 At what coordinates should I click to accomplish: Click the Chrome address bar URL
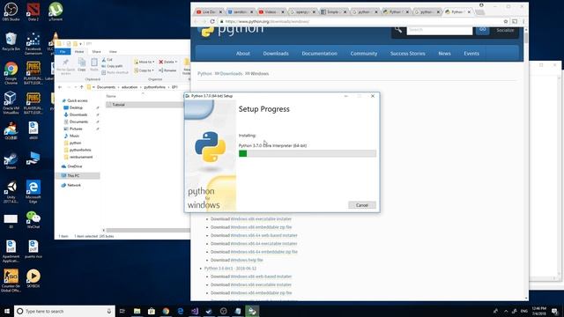[267, 21]
